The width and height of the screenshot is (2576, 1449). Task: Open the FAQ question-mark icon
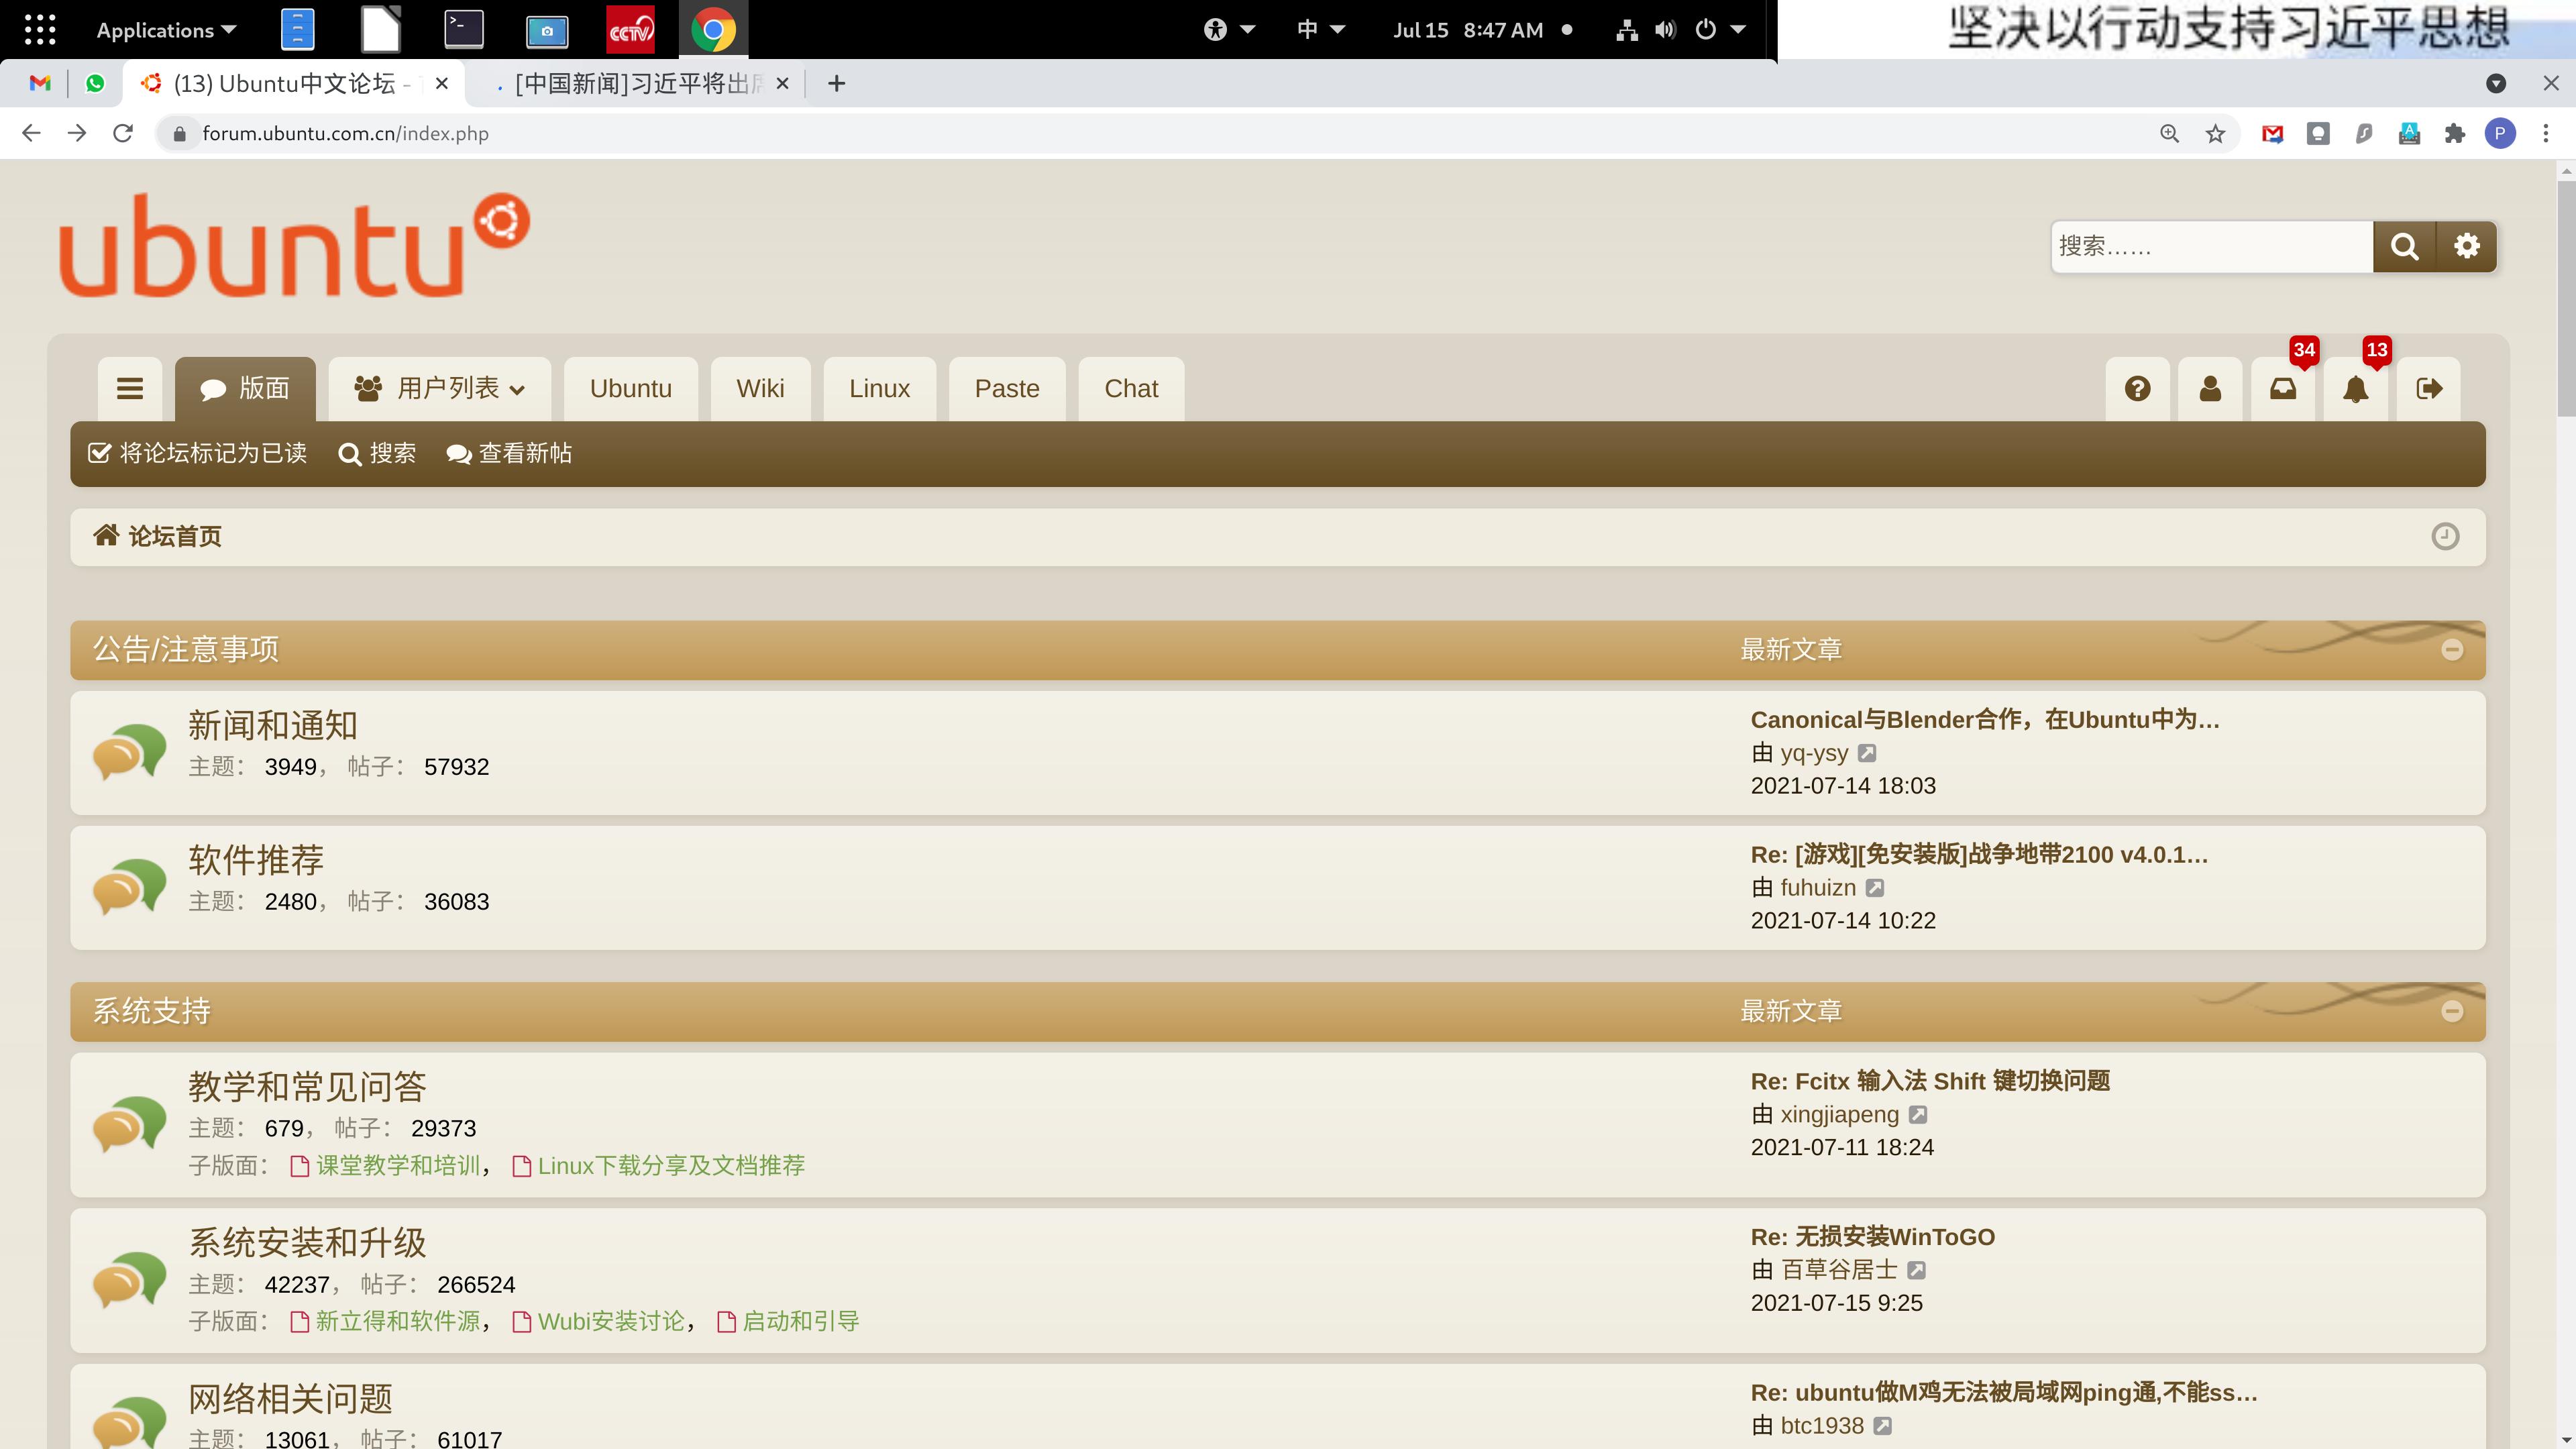pyautogui.click(x=2138, y=389)
